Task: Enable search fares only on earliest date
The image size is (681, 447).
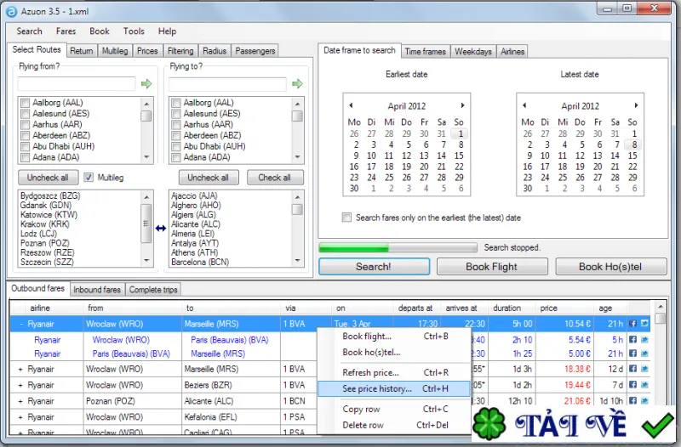Action: (346, 218)
